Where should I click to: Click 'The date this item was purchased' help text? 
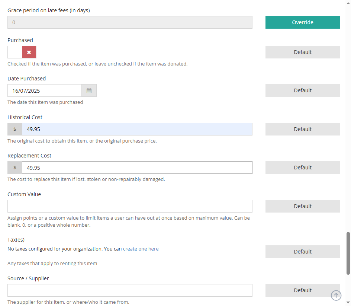(45, 102)
